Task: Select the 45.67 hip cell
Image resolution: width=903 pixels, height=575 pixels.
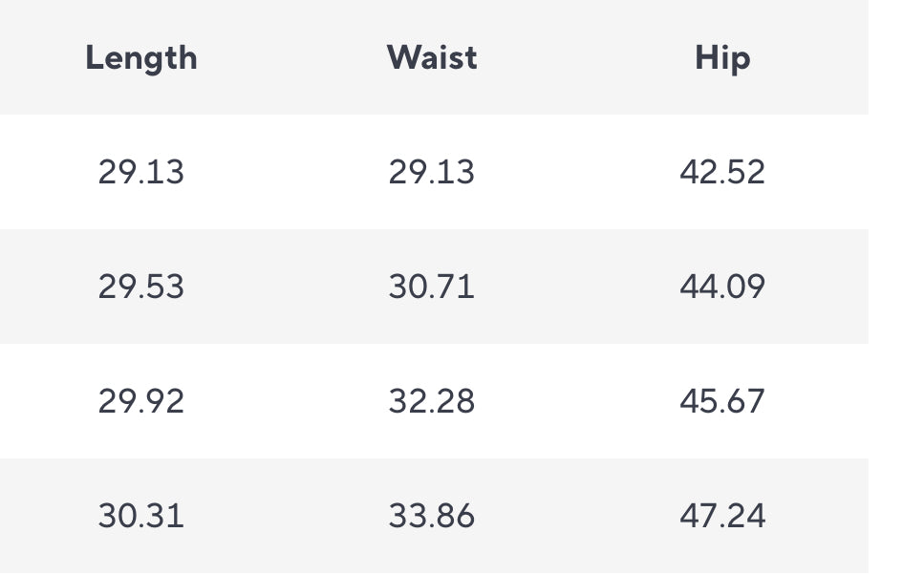Action: (x=722, y=400)
